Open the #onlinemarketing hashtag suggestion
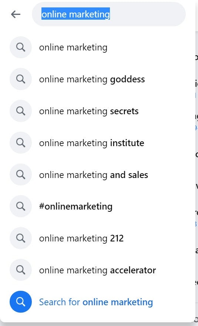This screenshot has width=198, height=326. point(98,206)
